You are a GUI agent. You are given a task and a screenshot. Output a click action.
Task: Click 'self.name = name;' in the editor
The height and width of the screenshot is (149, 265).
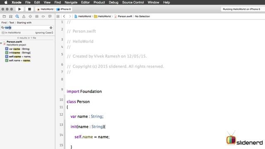click(x=92, y=137)
